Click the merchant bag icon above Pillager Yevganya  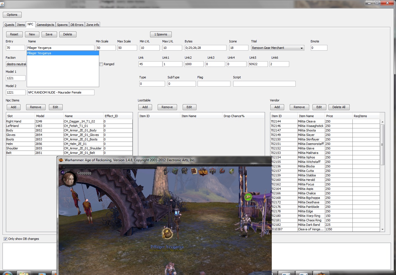coord(167,233)
